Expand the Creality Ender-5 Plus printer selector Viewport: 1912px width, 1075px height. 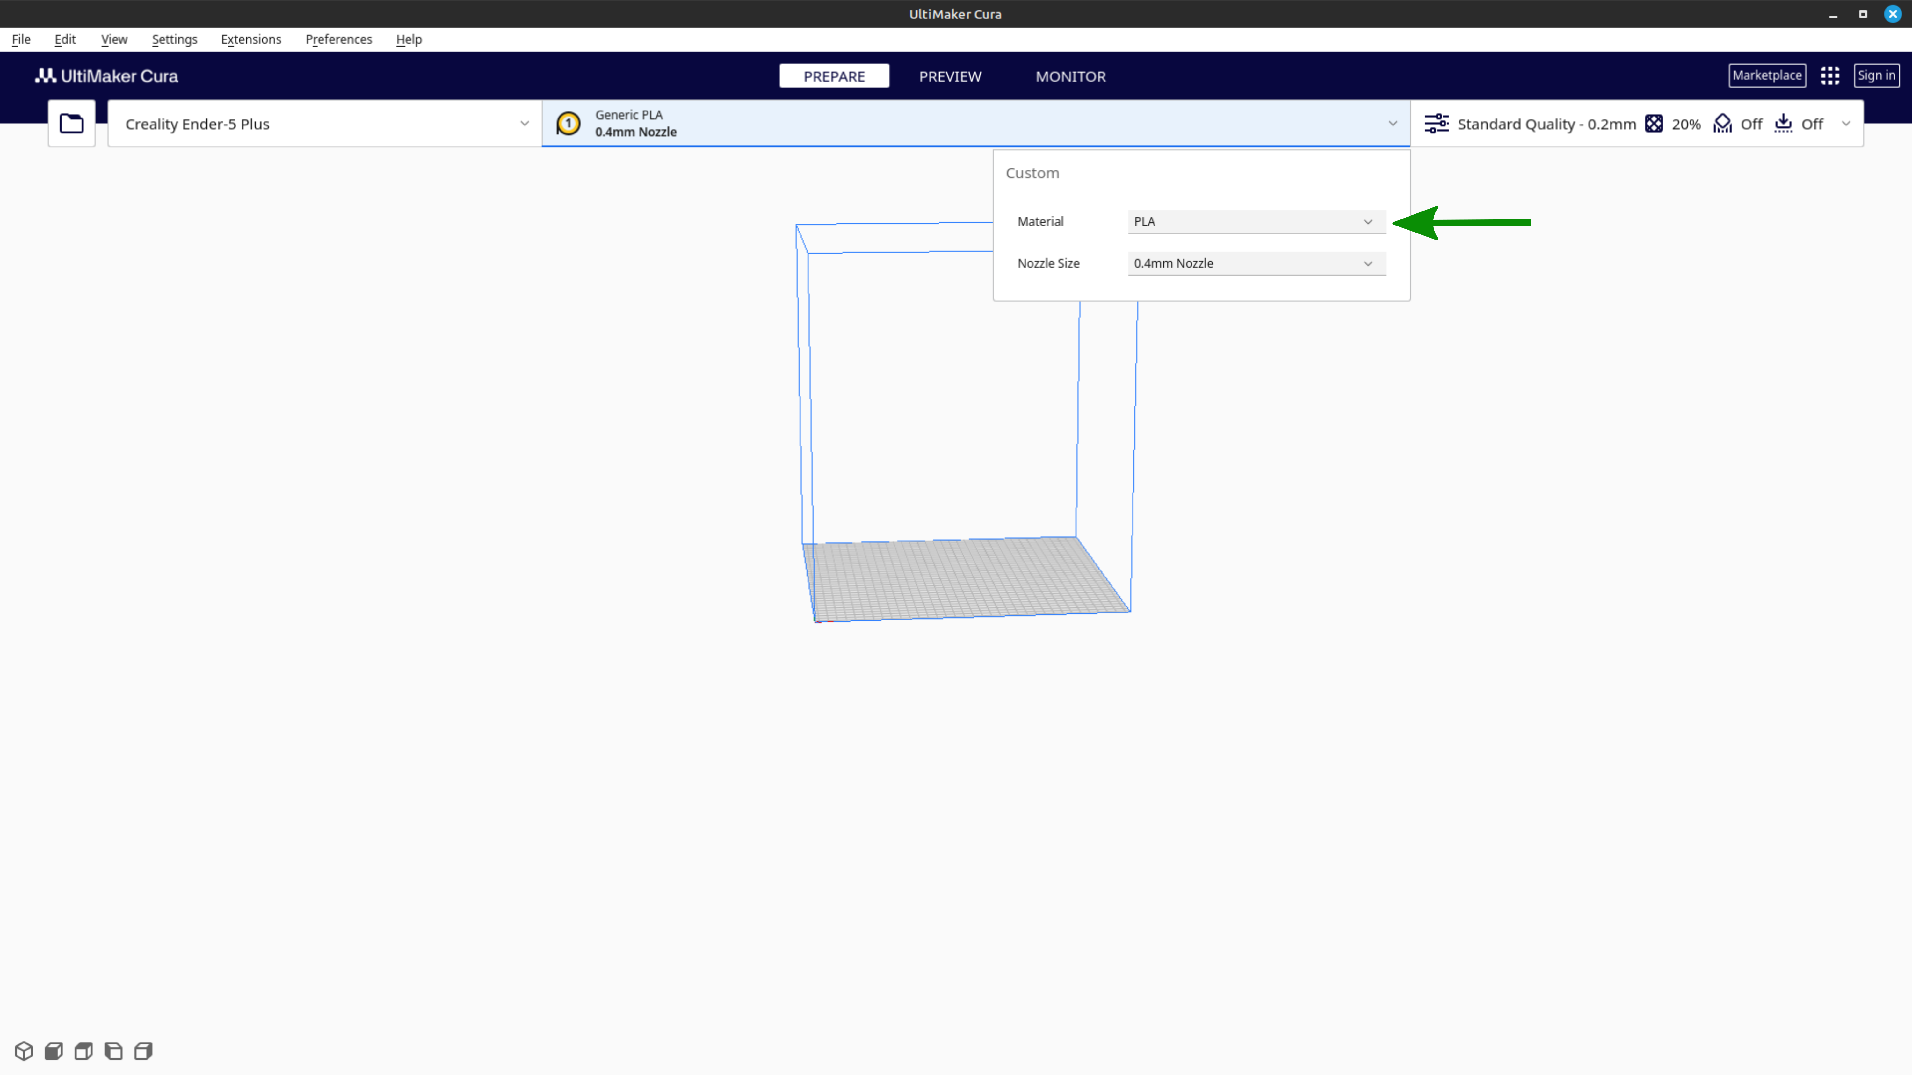coord(324,124)
